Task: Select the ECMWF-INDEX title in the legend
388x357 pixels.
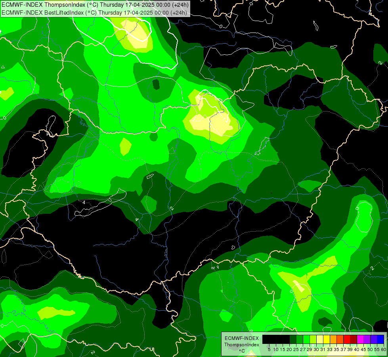Action: (242, 338)
